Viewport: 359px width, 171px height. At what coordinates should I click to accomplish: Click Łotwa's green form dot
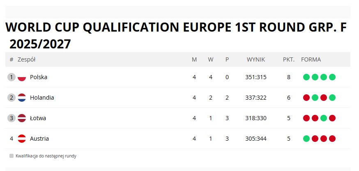(x=324, y=118)
